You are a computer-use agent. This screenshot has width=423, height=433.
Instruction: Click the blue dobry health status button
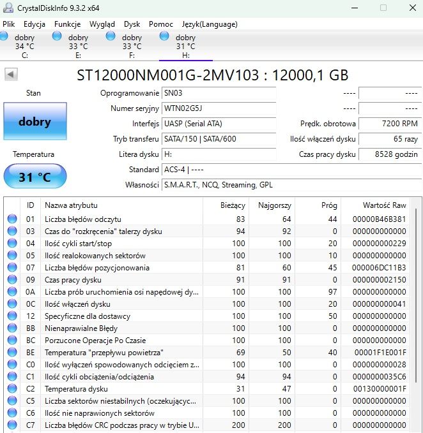35,121
